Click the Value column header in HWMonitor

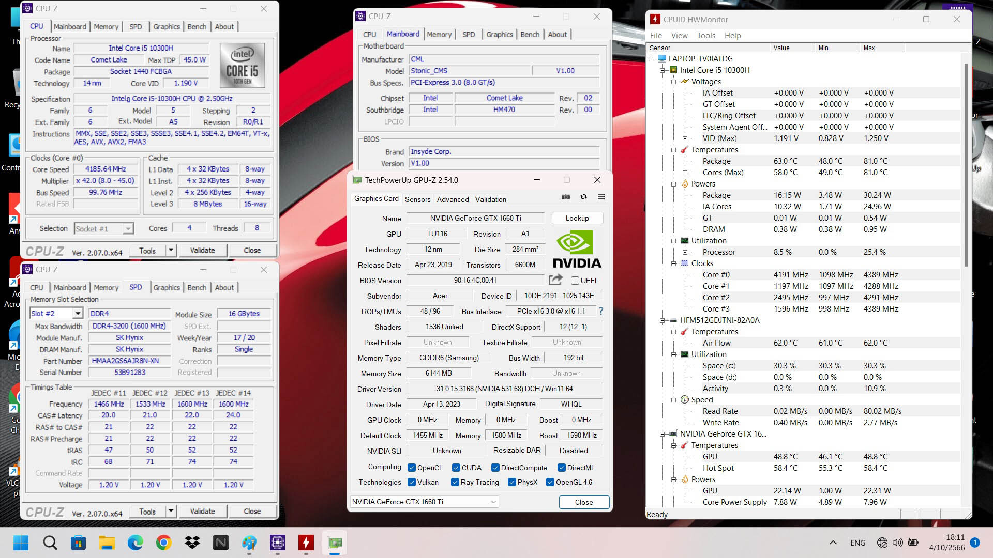point(792,48)
